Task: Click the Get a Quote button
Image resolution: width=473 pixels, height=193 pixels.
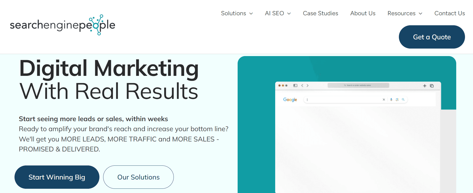Action: tap(432, 37)
